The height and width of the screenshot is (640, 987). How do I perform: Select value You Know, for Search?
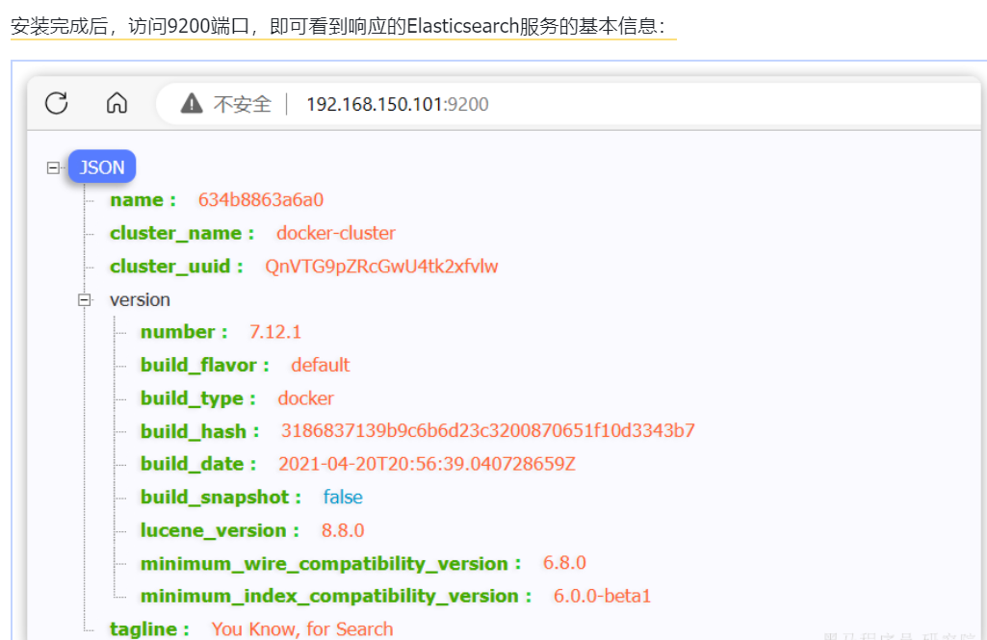(302, 629)
